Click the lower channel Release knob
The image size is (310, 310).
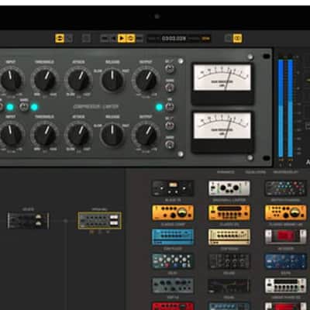point(112,135)
